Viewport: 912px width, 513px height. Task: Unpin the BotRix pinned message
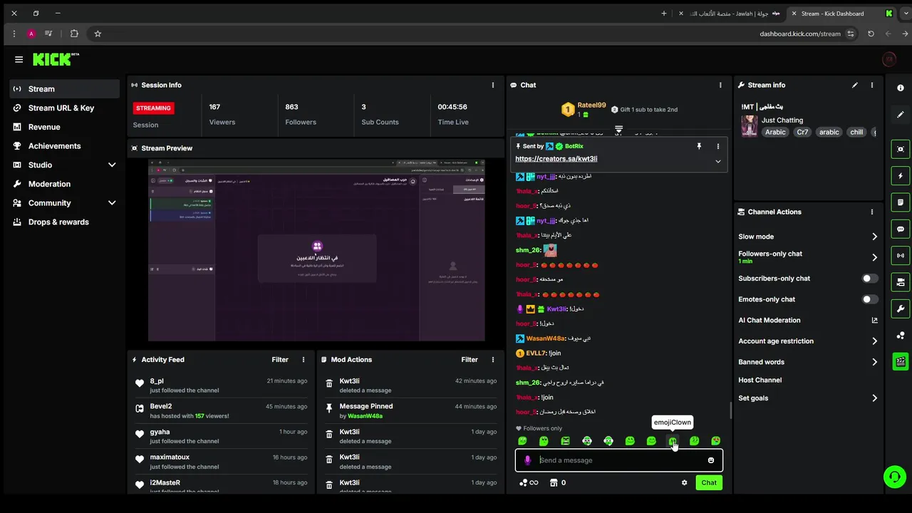(x=699, y=146)
